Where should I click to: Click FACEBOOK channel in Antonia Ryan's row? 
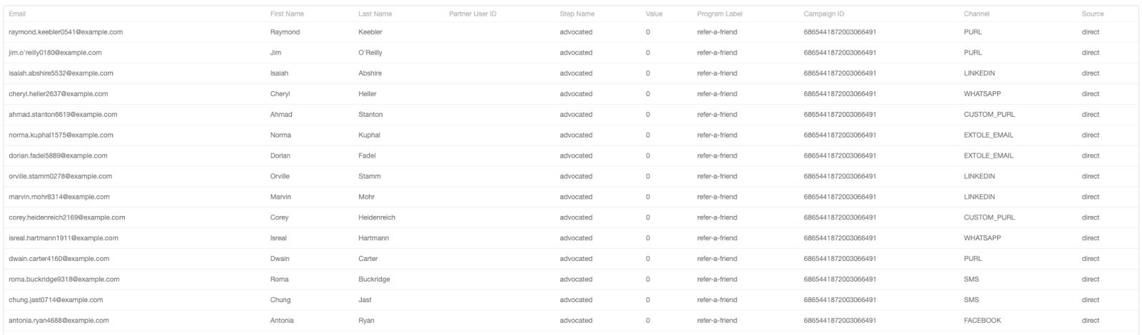[x=982, y=321]
